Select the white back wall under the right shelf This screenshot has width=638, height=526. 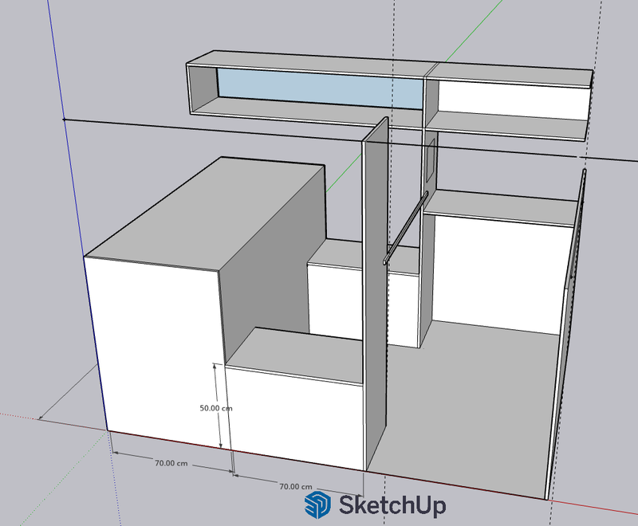point(498,271)
